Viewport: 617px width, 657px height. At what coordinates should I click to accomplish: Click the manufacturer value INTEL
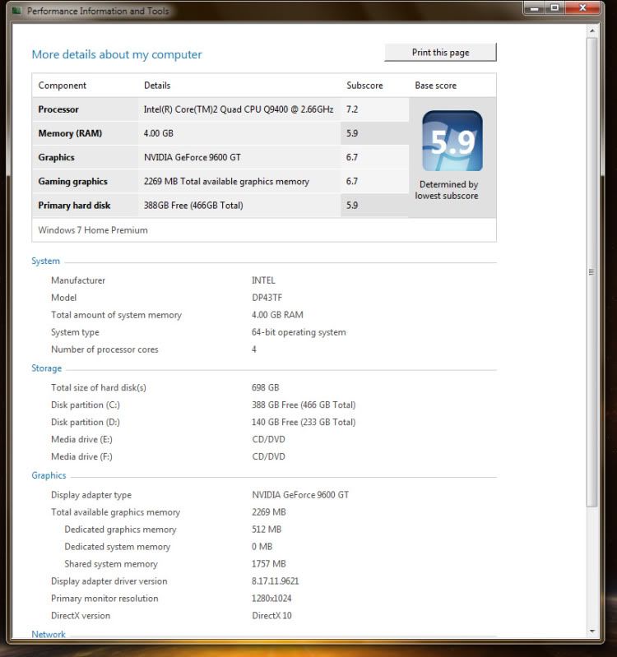coord(263,280)
